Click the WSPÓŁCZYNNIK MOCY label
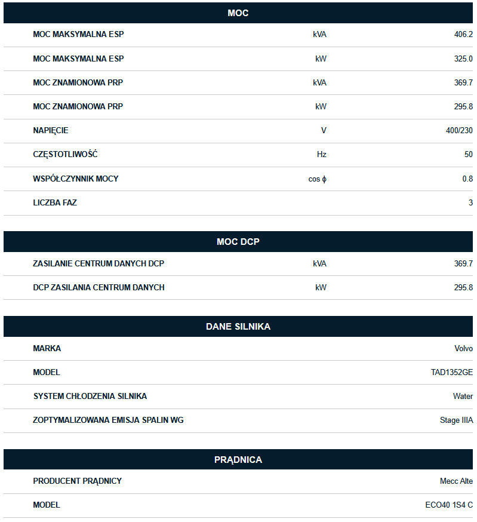Image resolution: width=477 pixels, height=522 pixels. [76, 179]
